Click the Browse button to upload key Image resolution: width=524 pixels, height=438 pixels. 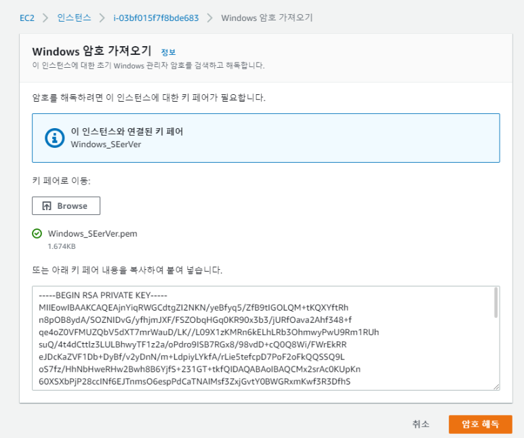[66, 205]
